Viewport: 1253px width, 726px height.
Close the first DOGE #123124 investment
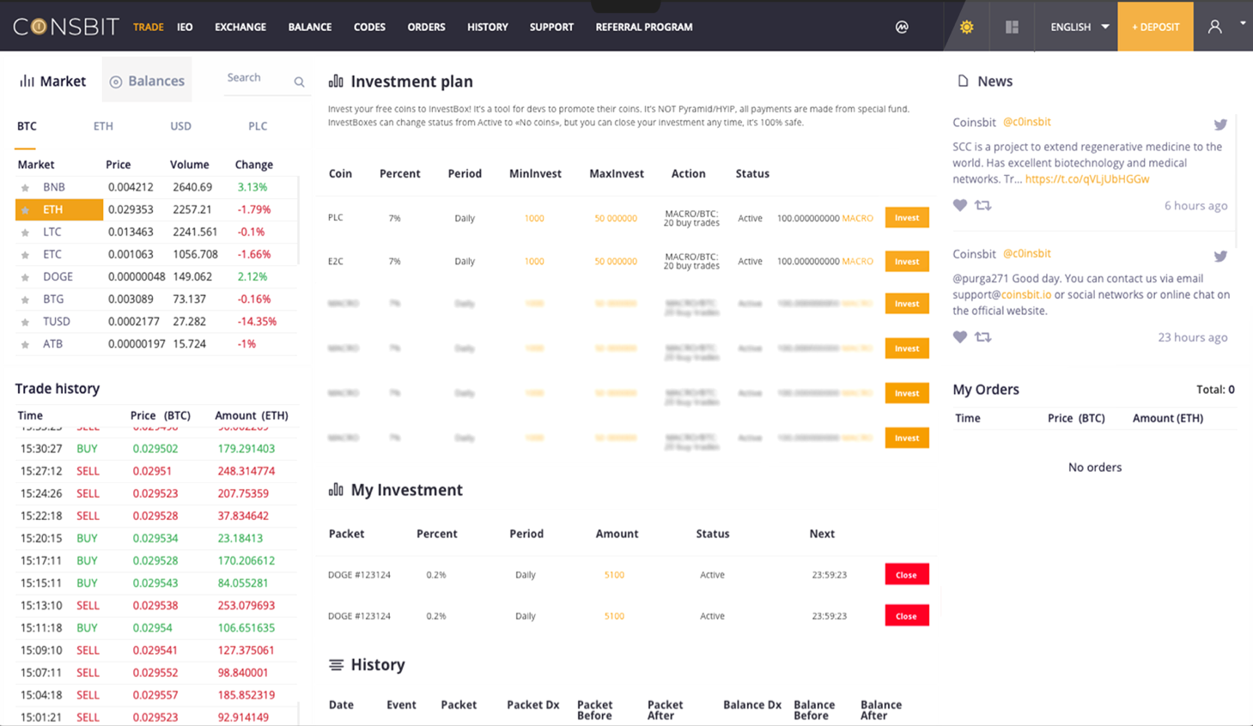point(907,575)
